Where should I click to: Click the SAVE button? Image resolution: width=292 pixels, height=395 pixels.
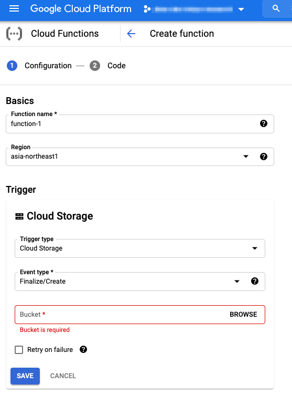click(x=25, y=376)
